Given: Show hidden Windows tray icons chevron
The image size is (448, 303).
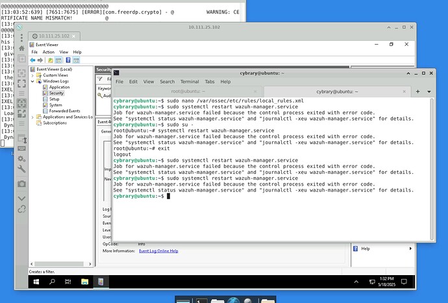Looking at the screenshot, I should [x=356, y=282].
